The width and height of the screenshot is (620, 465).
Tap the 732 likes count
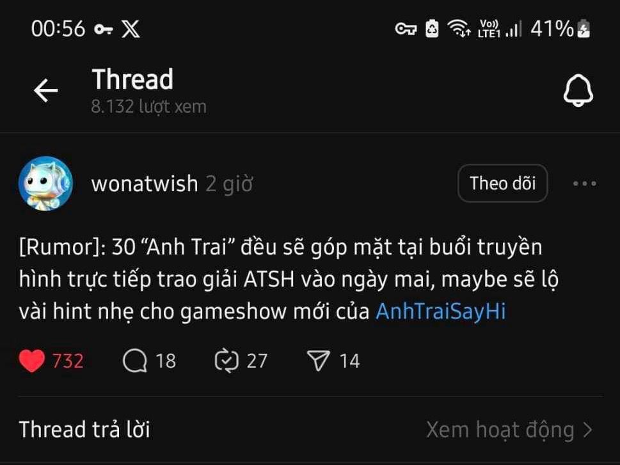(x=68, y=361)
